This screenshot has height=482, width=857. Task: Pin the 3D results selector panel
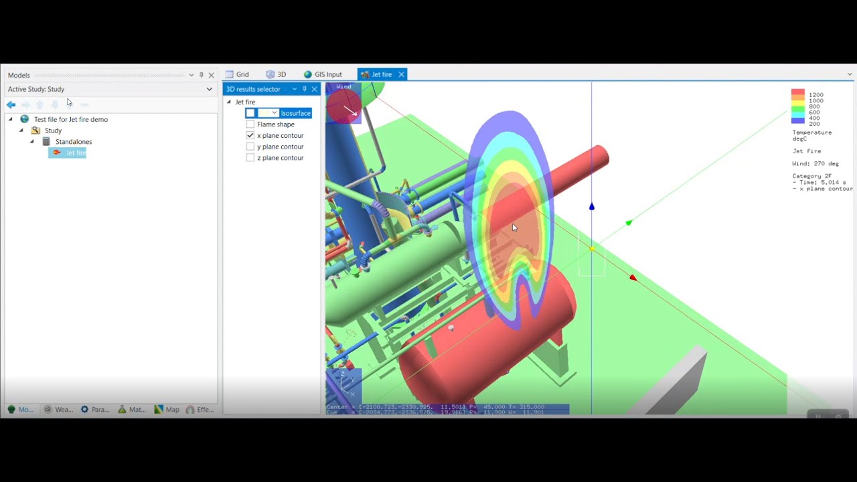(x=304, y=89)
